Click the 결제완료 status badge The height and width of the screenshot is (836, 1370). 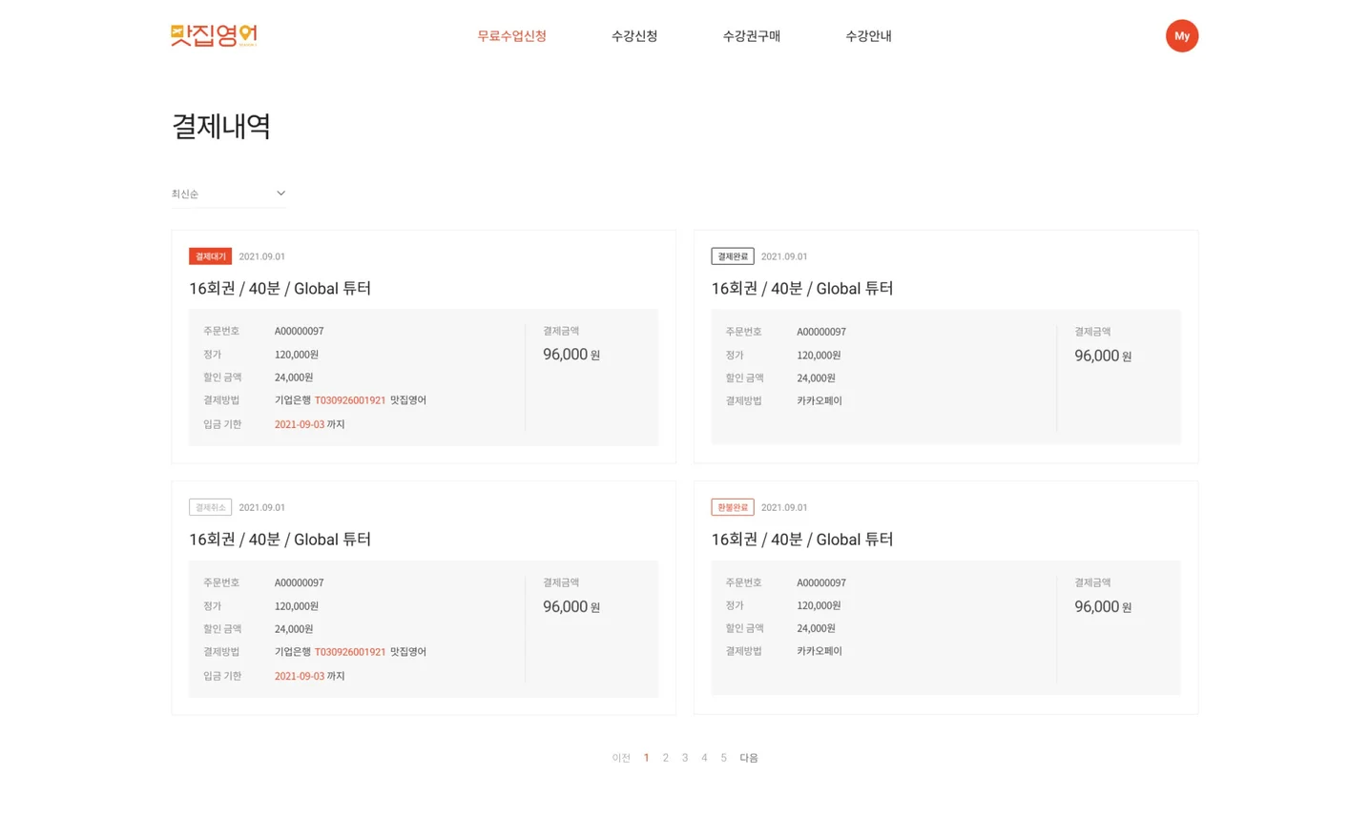(732, 256)
